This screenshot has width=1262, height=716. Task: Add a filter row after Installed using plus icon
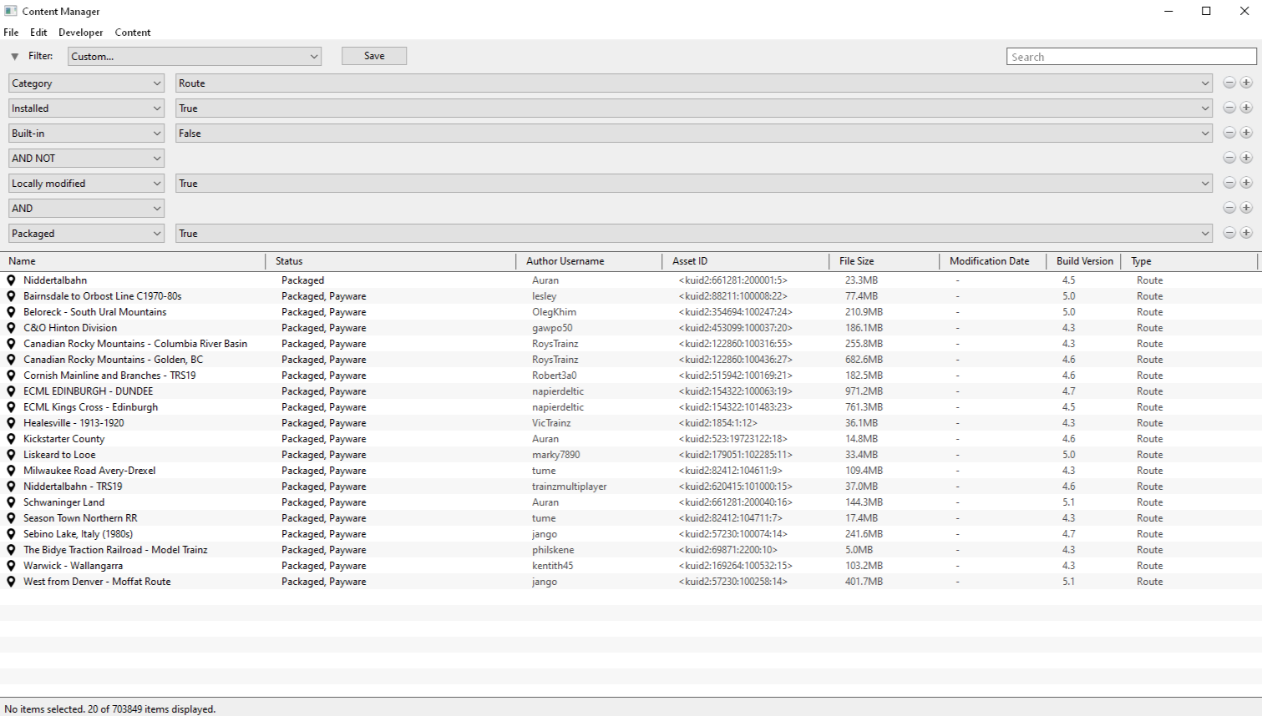1246,108
